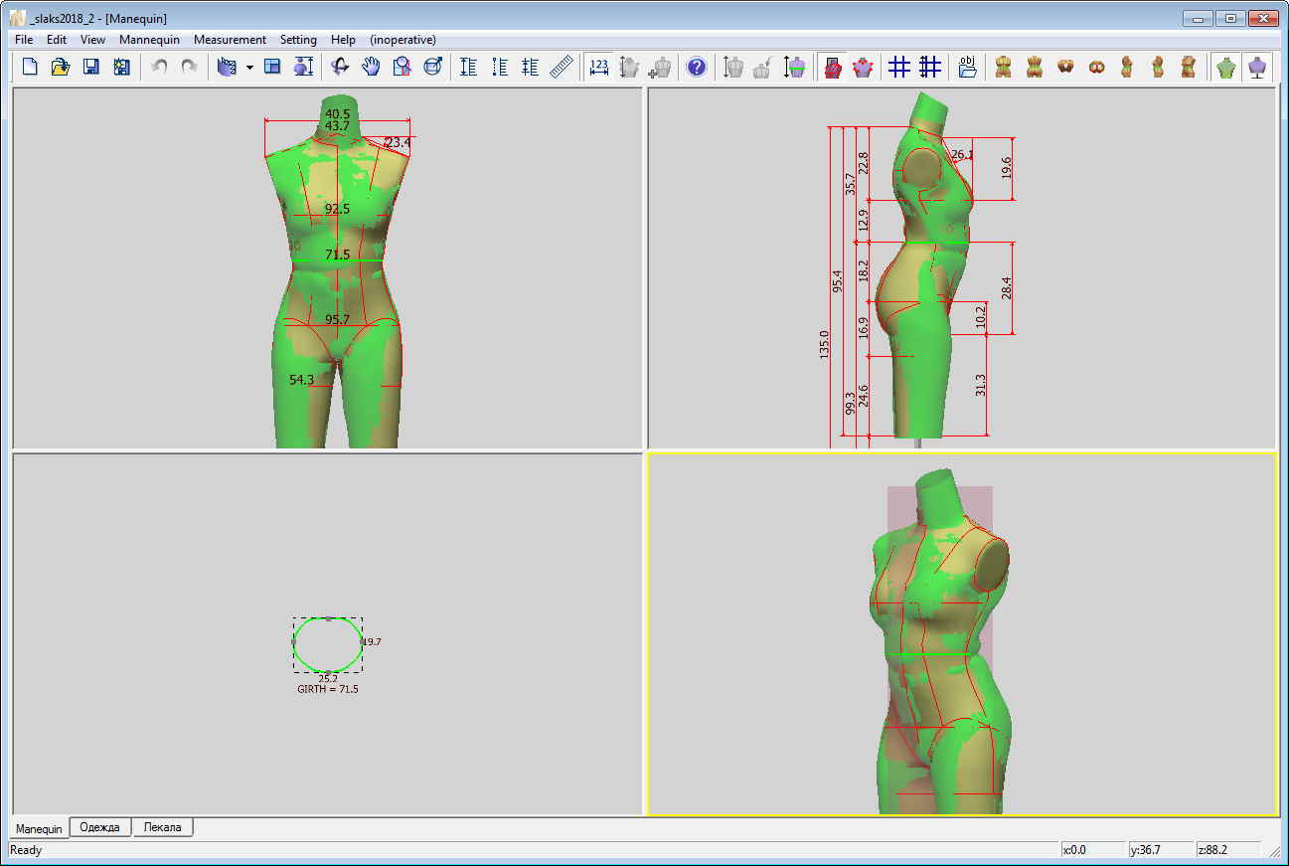Screen dimensions: 1289x866
Task: Expand the dropdown arrow beside the view icon
Action: tap(249, 68)
